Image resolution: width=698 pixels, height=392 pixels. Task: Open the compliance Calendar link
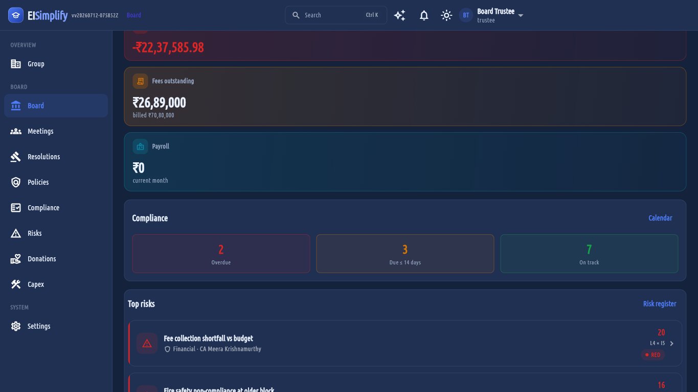click(x=660, y=218)
